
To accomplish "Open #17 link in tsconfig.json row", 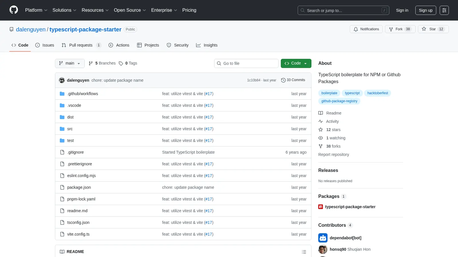I will (x=209, y=222).
